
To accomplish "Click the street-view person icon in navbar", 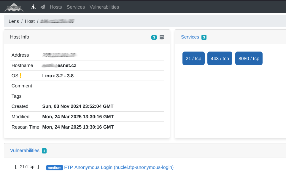I will coord(34,7).
